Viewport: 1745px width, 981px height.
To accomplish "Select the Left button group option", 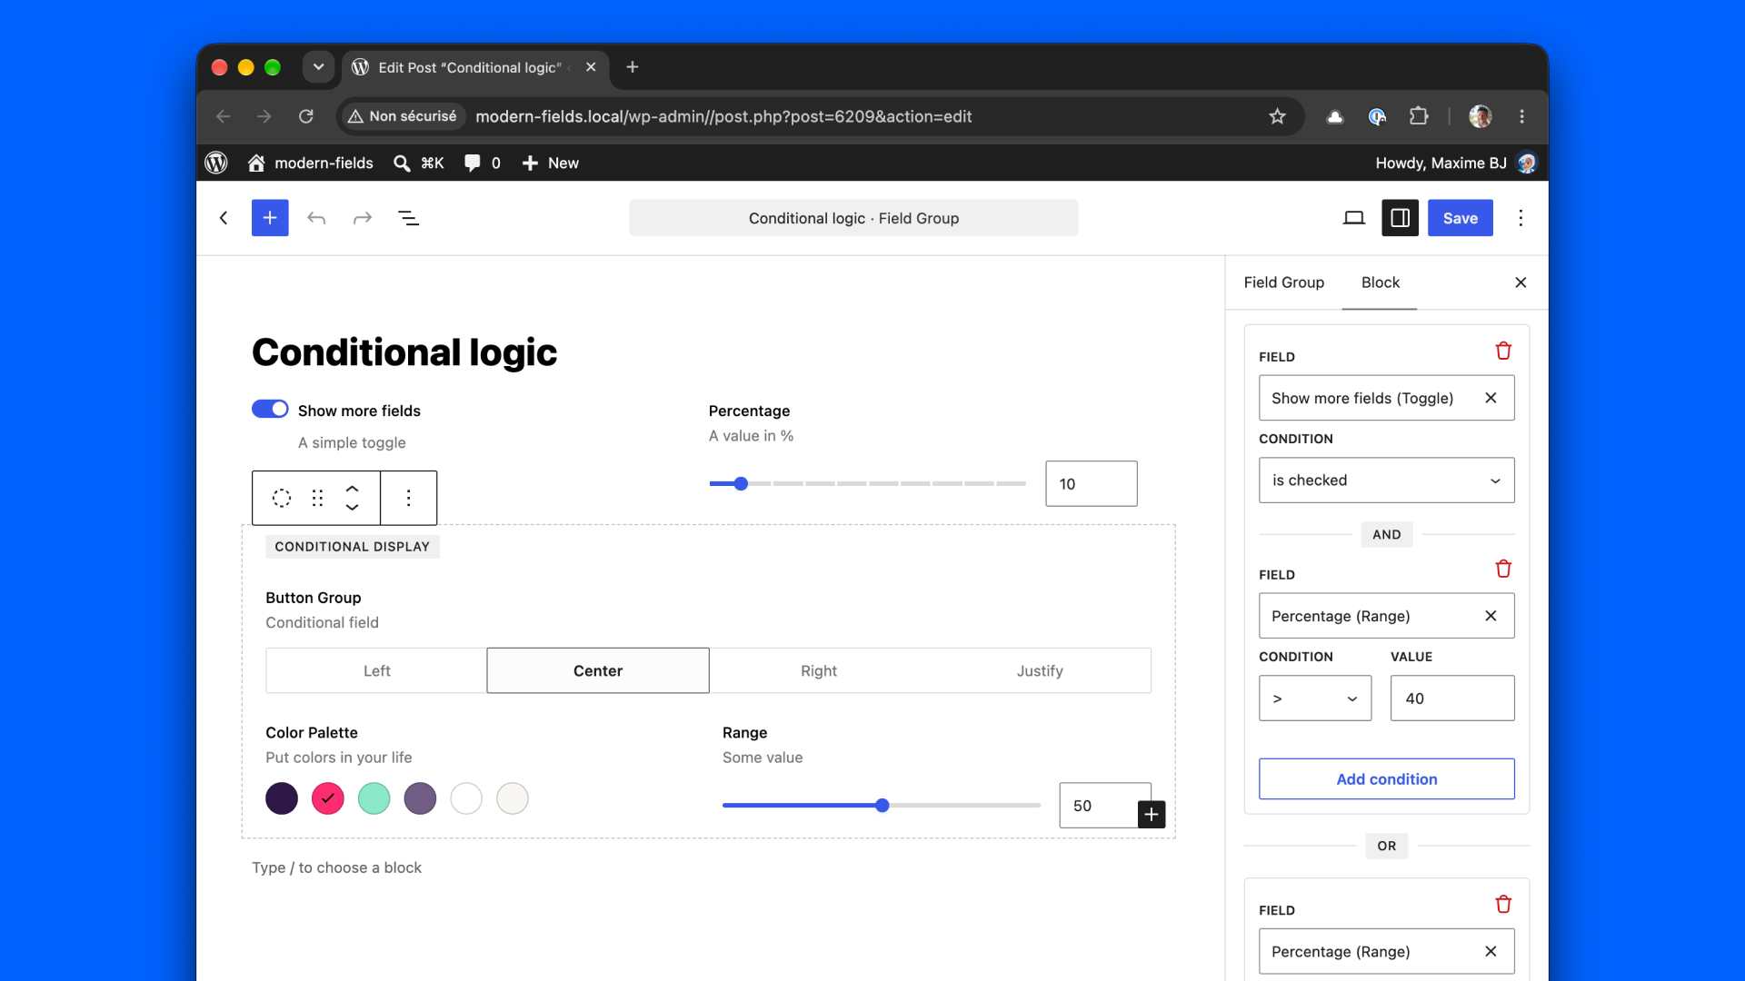I will (376, 670).
